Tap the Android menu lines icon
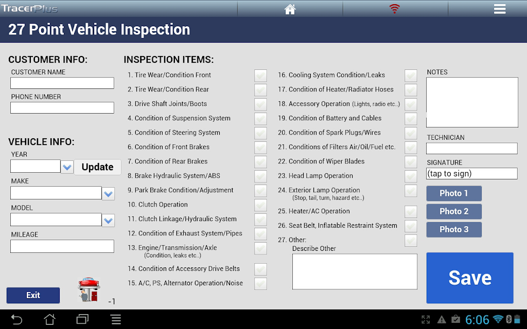This screenshot has width=527, height=329. coord(116,319)
